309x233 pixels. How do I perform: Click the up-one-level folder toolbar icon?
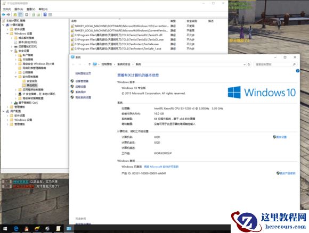[15, 14]
